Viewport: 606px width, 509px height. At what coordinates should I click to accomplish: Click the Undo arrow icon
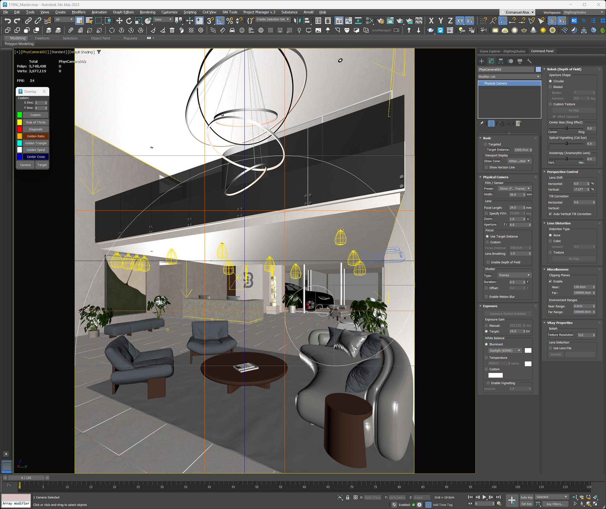coord(8,21)
